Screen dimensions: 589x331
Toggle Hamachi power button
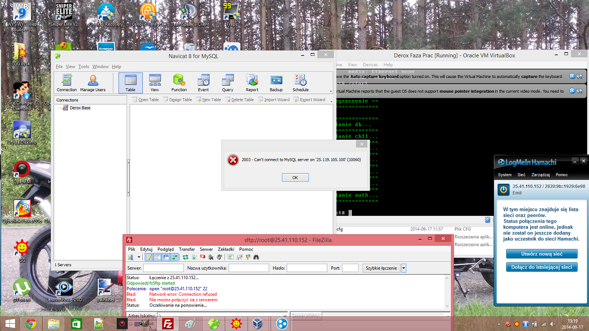(x=504, y=190)
